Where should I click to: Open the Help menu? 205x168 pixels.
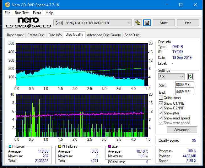[x=49, y=13]
